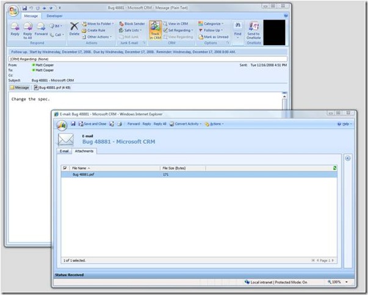Screen dimensions: 368x295
Task: Click Block Sender in Junk E-mail group
Action: 132,23
